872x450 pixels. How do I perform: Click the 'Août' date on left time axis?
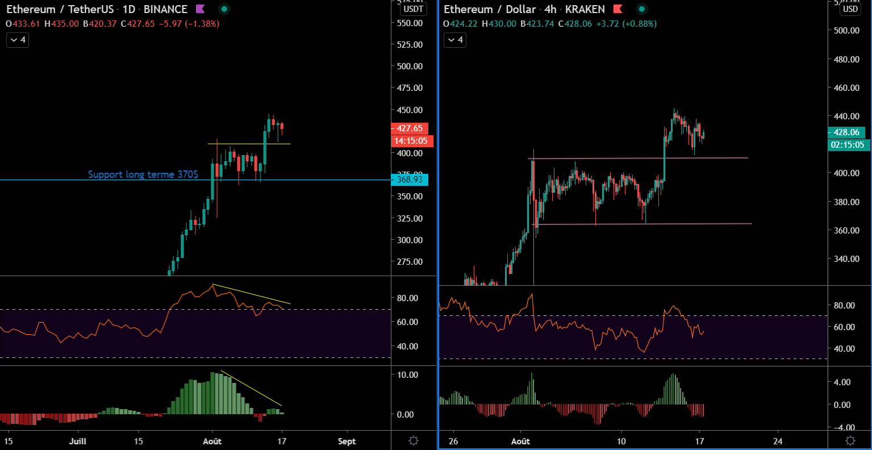[x=212, y=441]
